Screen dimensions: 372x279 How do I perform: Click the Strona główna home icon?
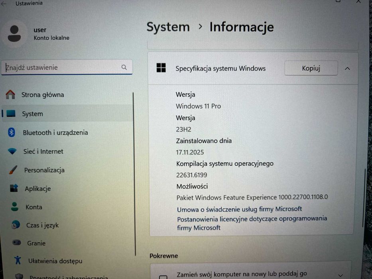point(10,94)
